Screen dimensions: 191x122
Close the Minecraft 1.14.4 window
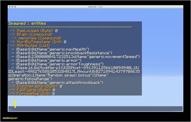[x=10, y=7]
